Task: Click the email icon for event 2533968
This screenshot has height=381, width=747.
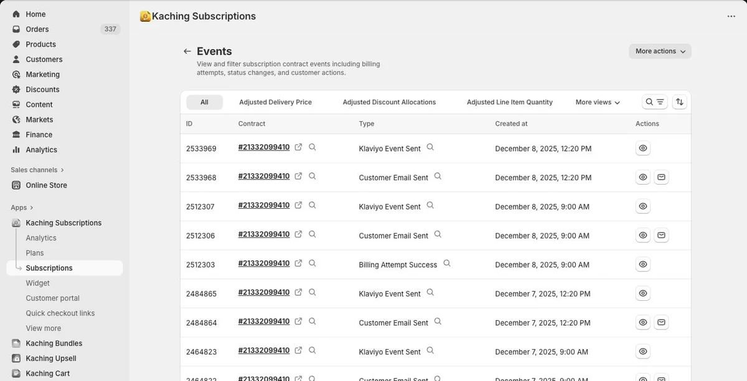Action: coord(661,177)
